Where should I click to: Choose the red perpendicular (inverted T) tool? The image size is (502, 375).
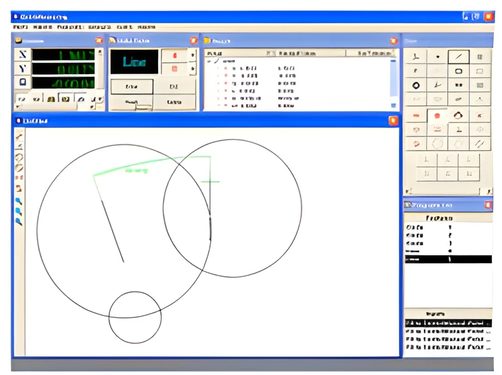click(x=458, y=129)
